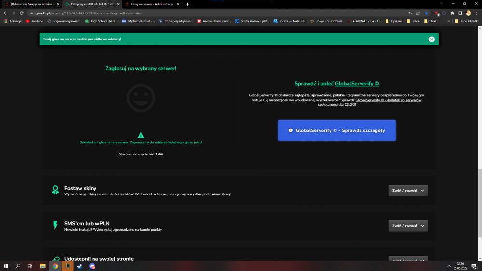The height and width of the screenshot is (271, 482).
Task: Expand the Straż bookmark folder
Action: pyautogui.click(x=430, y=21)
